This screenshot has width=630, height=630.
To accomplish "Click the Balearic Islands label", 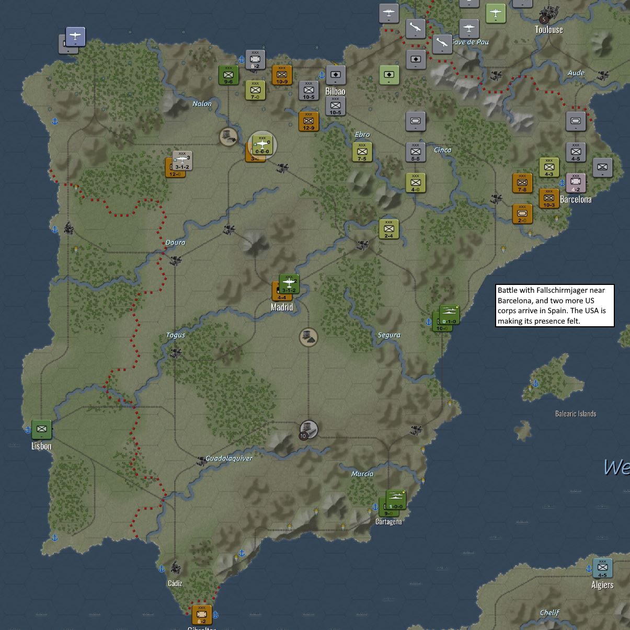I will [x=576, y=414].
